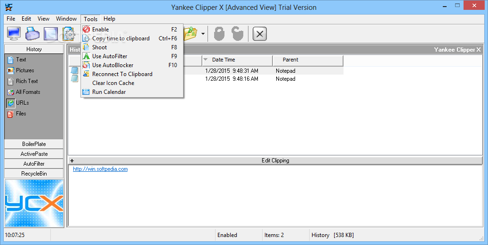488x245 pixels.
Task: Click History [538 KB] in status bar
Action: [x=332, y=235]
